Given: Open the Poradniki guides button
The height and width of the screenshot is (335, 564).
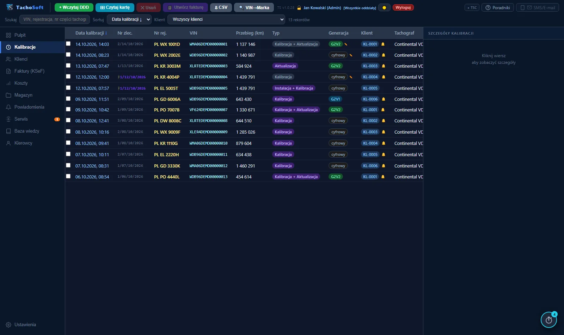Looking at the screenshot, I should click(498, 7).
